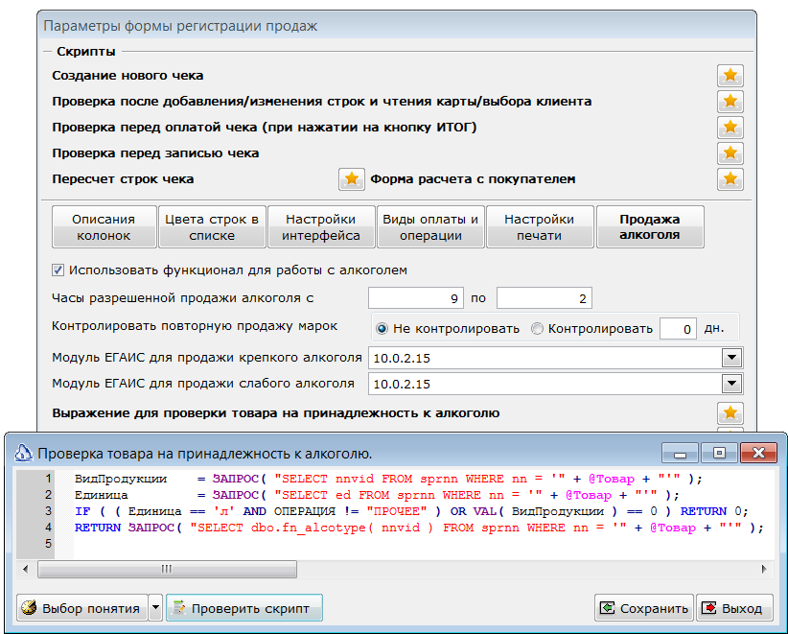Edit alcohol check expression via star button
This screenshot has width=788, height=634.
pyautogui.click(x=730, y=413)
